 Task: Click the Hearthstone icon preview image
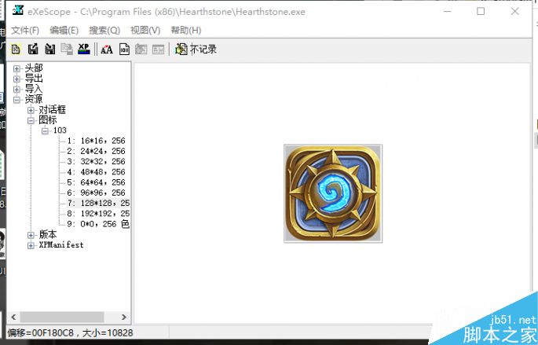[x=332, y=193]
